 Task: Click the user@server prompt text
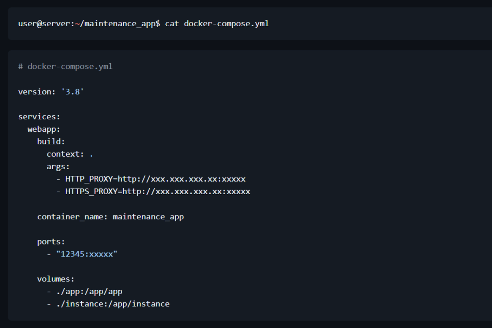pos(46,24)
